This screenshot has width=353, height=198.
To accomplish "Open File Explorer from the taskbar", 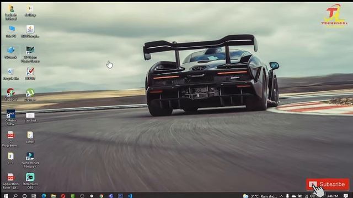I will pos(54,196).
